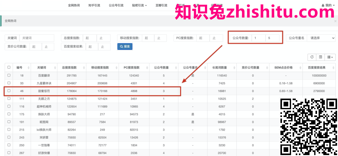Viewport: 338px width, 156px height.
Task: Click the keyword cell 九星霸体诀
Action: click(x=44, y=83)
